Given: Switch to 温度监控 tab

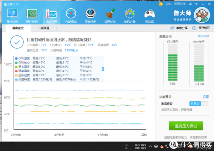Looking at the screenshot, I should [18, 28].
